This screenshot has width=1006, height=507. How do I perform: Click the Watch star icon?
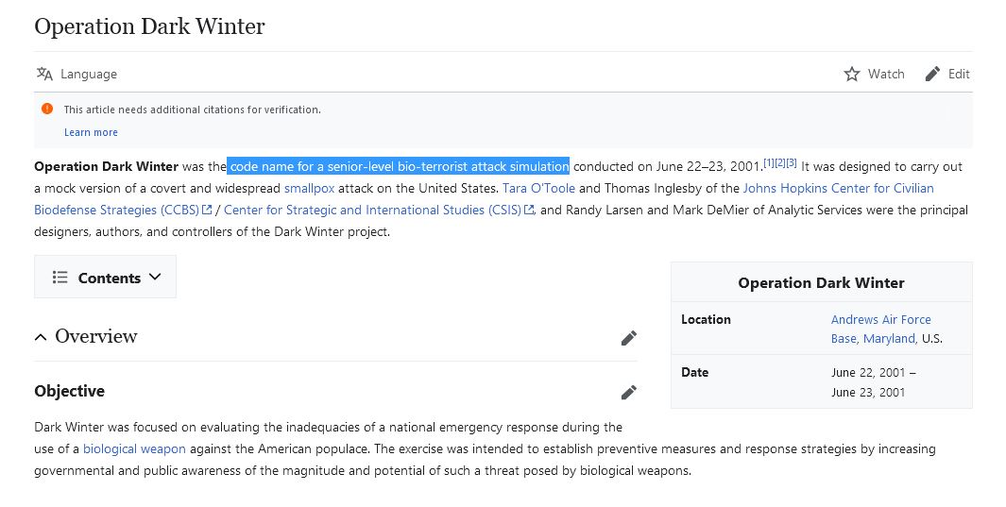851,74
